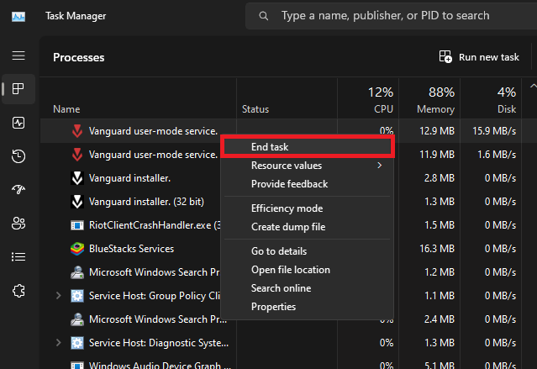
Task: Choose Go to details
Action: click(x=308, y=251)
